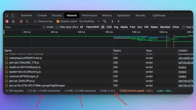Select the Network tab

click(x=72, y=16)
